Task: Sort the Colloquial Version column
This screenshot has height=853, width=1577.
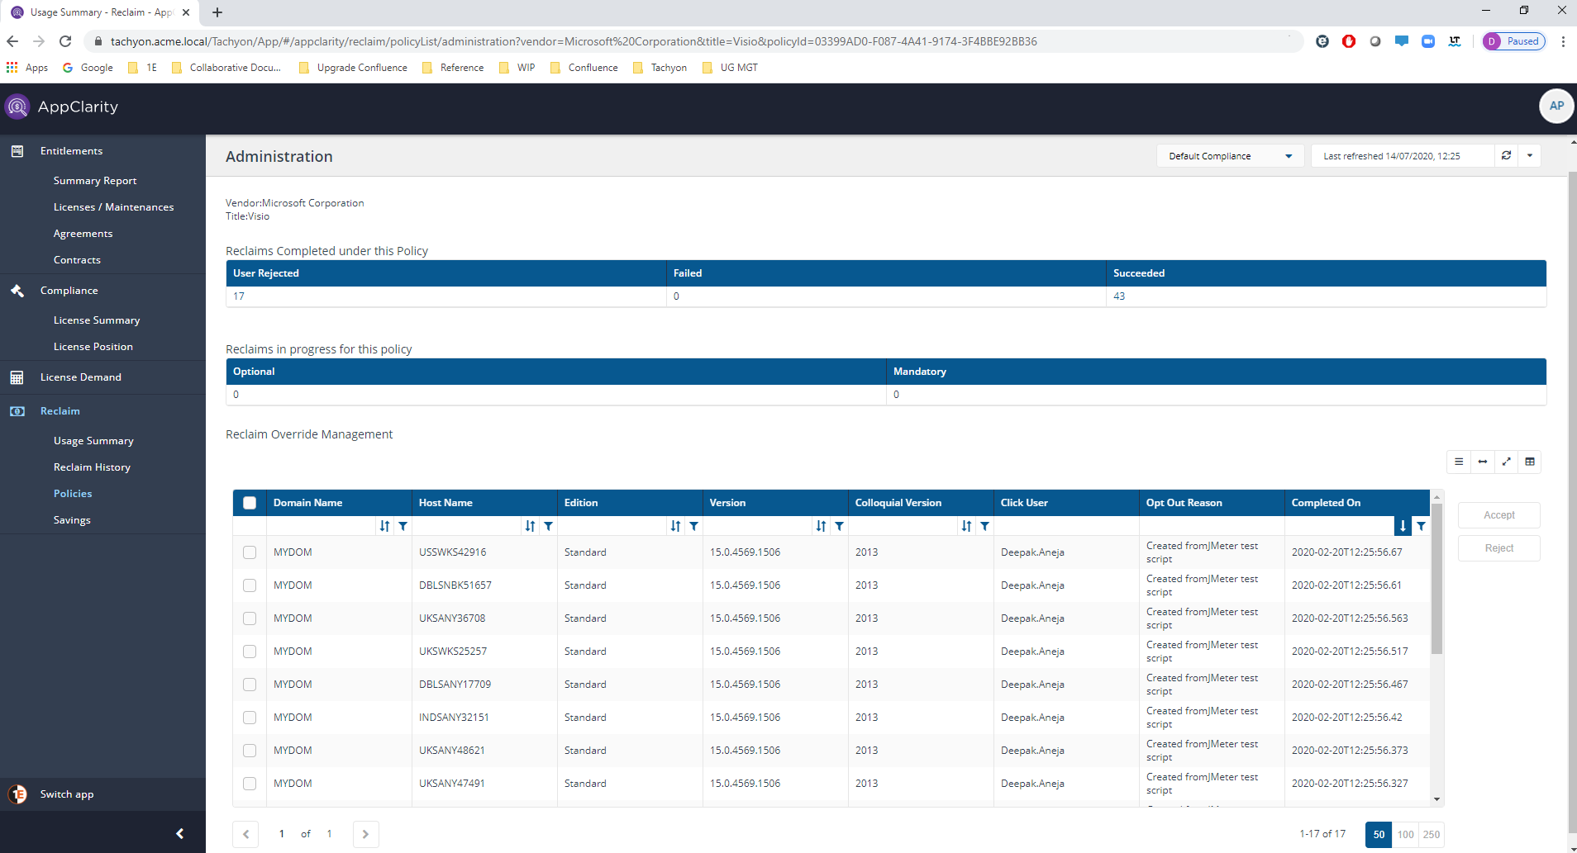Action: click(966, 526)
